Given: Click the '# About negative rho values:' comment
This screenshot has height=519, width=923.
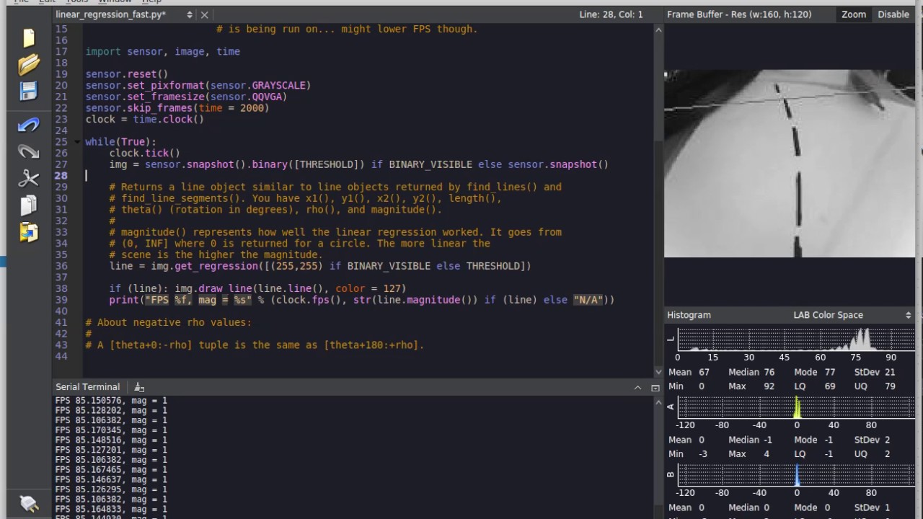Looking at the screenshot, I should [x=169, y=322].
